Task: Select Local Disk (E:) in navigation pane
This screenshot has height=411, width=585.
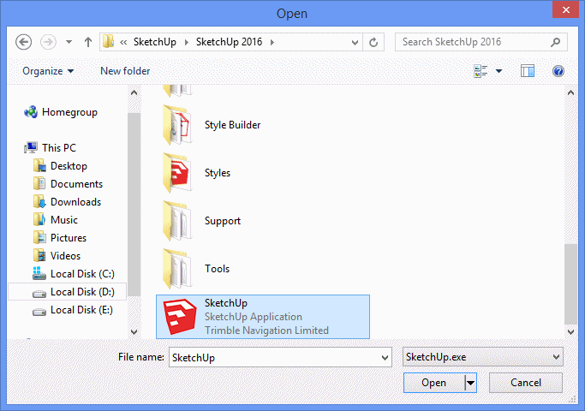Action: pos(81,310)
